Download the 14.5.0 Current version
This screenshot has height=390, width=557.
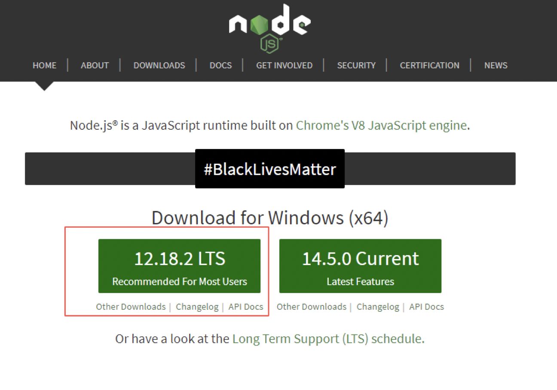tap(360, 266)
